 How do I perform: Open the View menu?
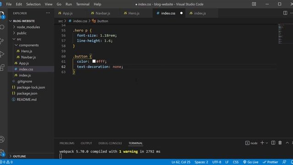pos(49,4)
